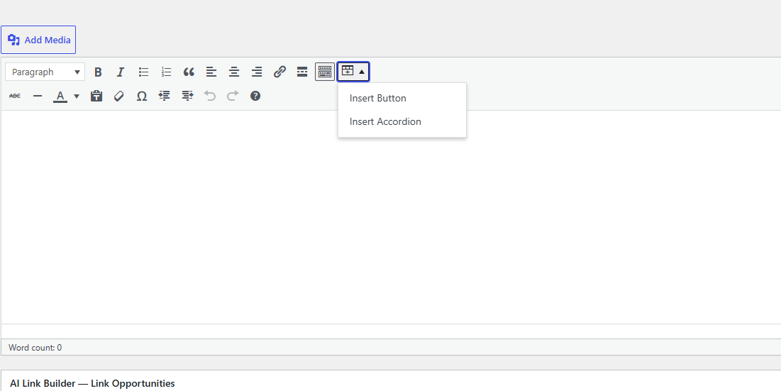Align text left
The width and height of the screenshot is (781, 391).
point(211,72)
